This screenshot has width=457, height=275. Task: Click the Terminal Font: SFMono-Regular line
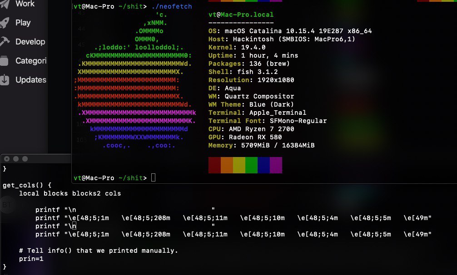click(268, 120)
